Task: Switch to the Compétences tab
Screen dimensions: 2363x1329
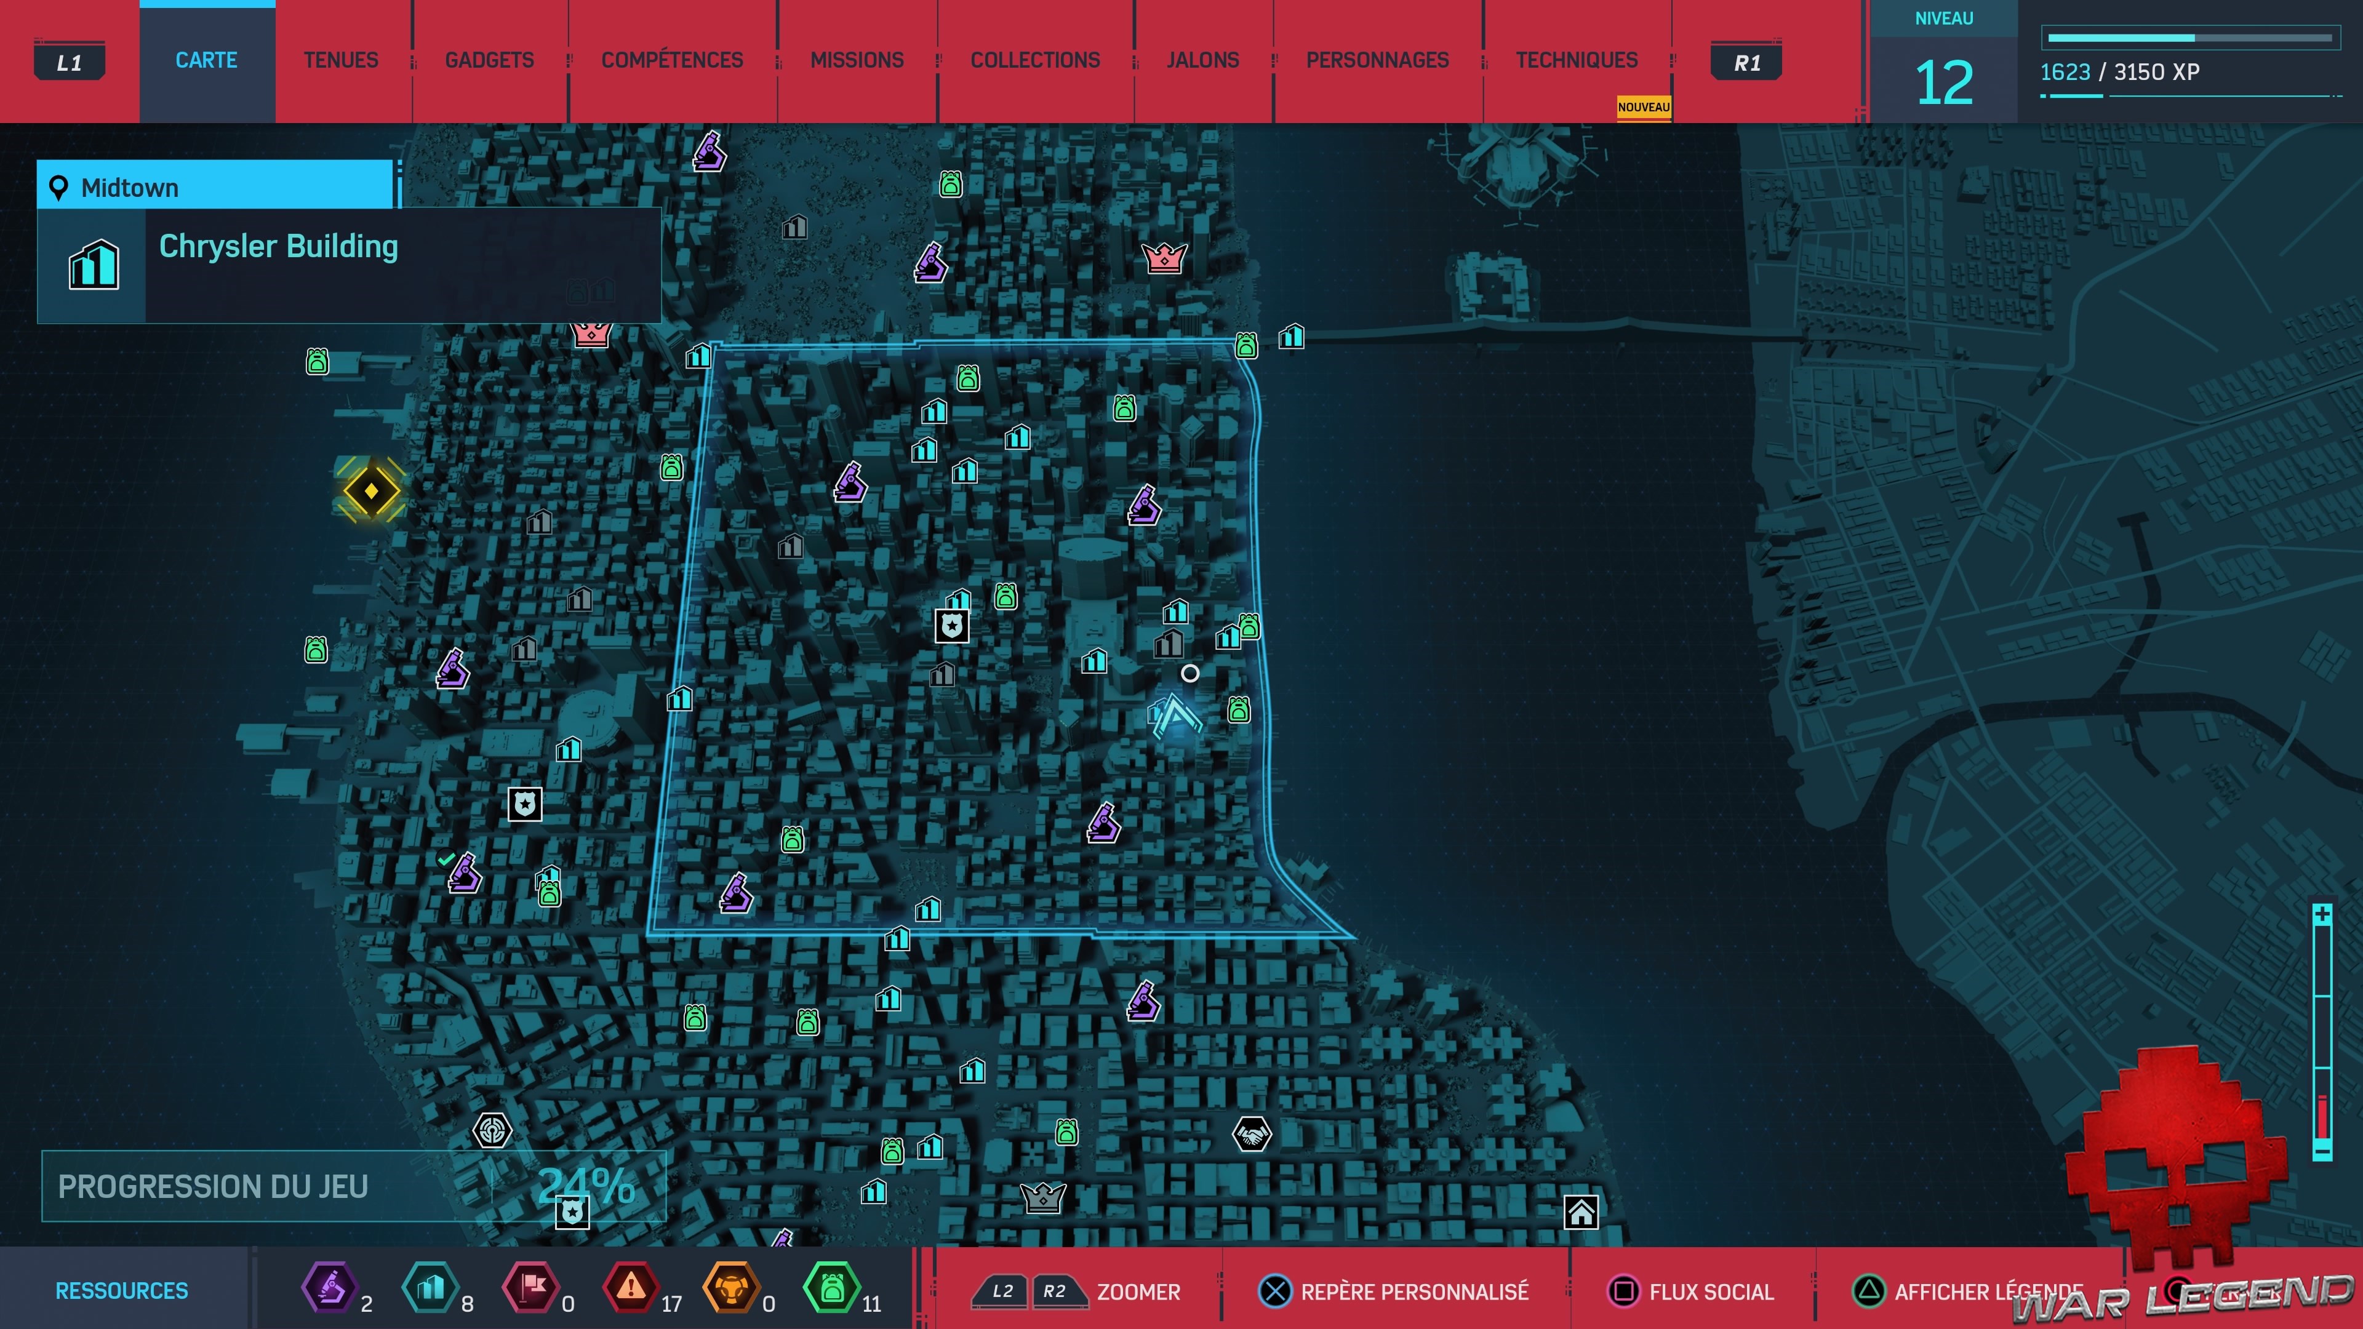Action: point(671,60)
